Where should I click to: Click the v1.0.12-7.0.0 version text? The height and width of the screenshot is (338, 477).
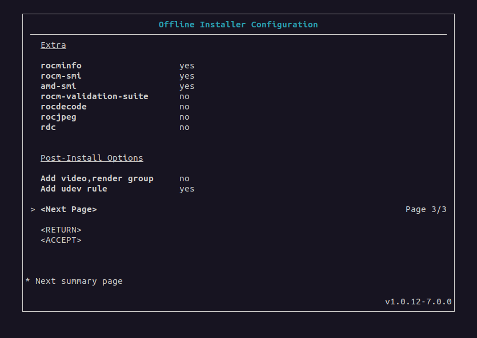tap(418, 302)
